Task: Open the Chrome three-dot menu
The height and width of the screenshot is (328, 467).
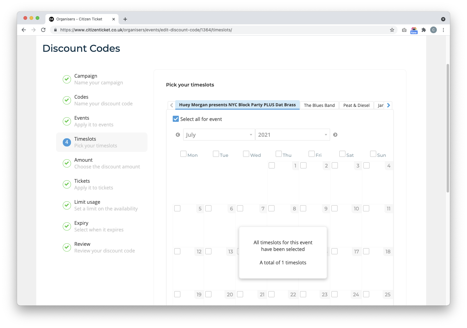Action: 443,30
